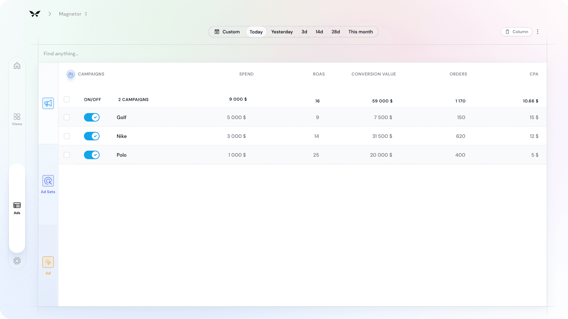Select the This month date range

[x=360, y=32]
